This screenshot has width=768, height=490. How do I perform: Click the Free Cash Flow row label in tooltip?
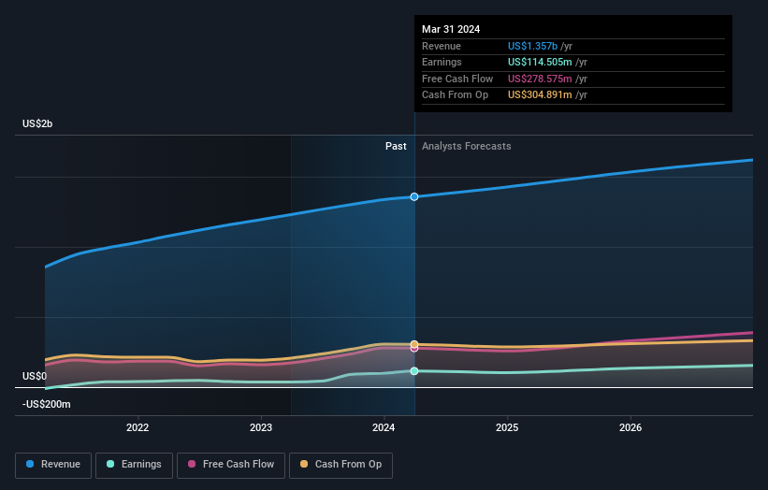click(457, 79)
